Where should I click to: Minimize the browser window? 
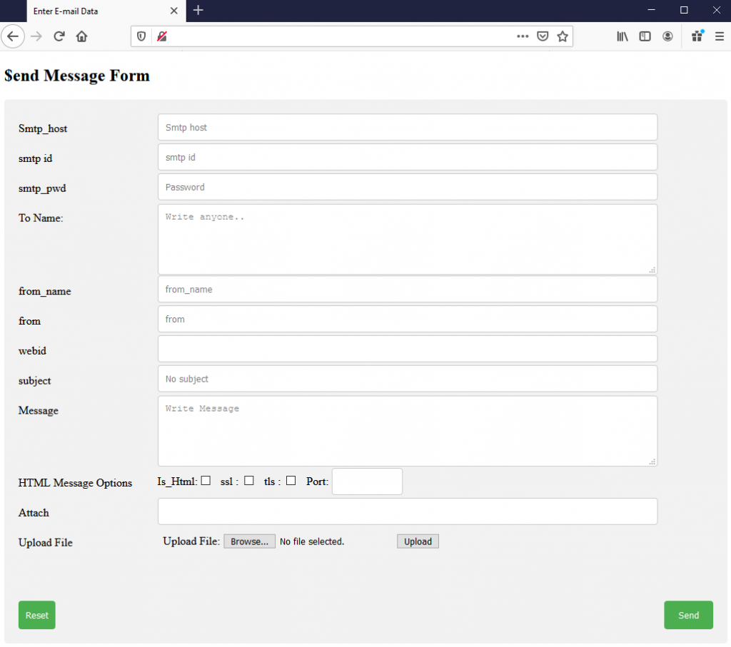click(x=651, y=10)
